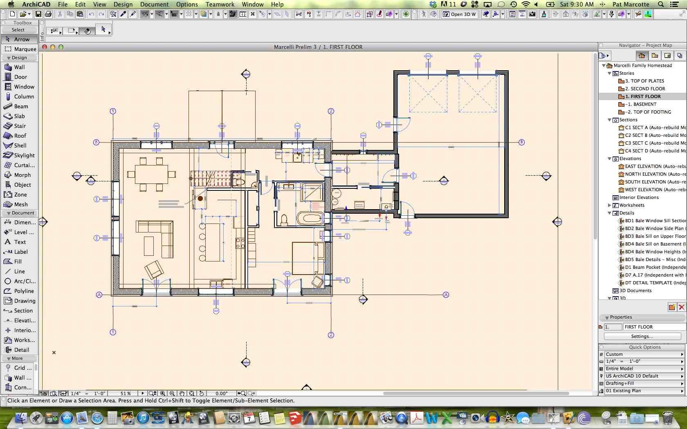Open the Teamwork menu
The image size is (687, 429).
point(220,4)
